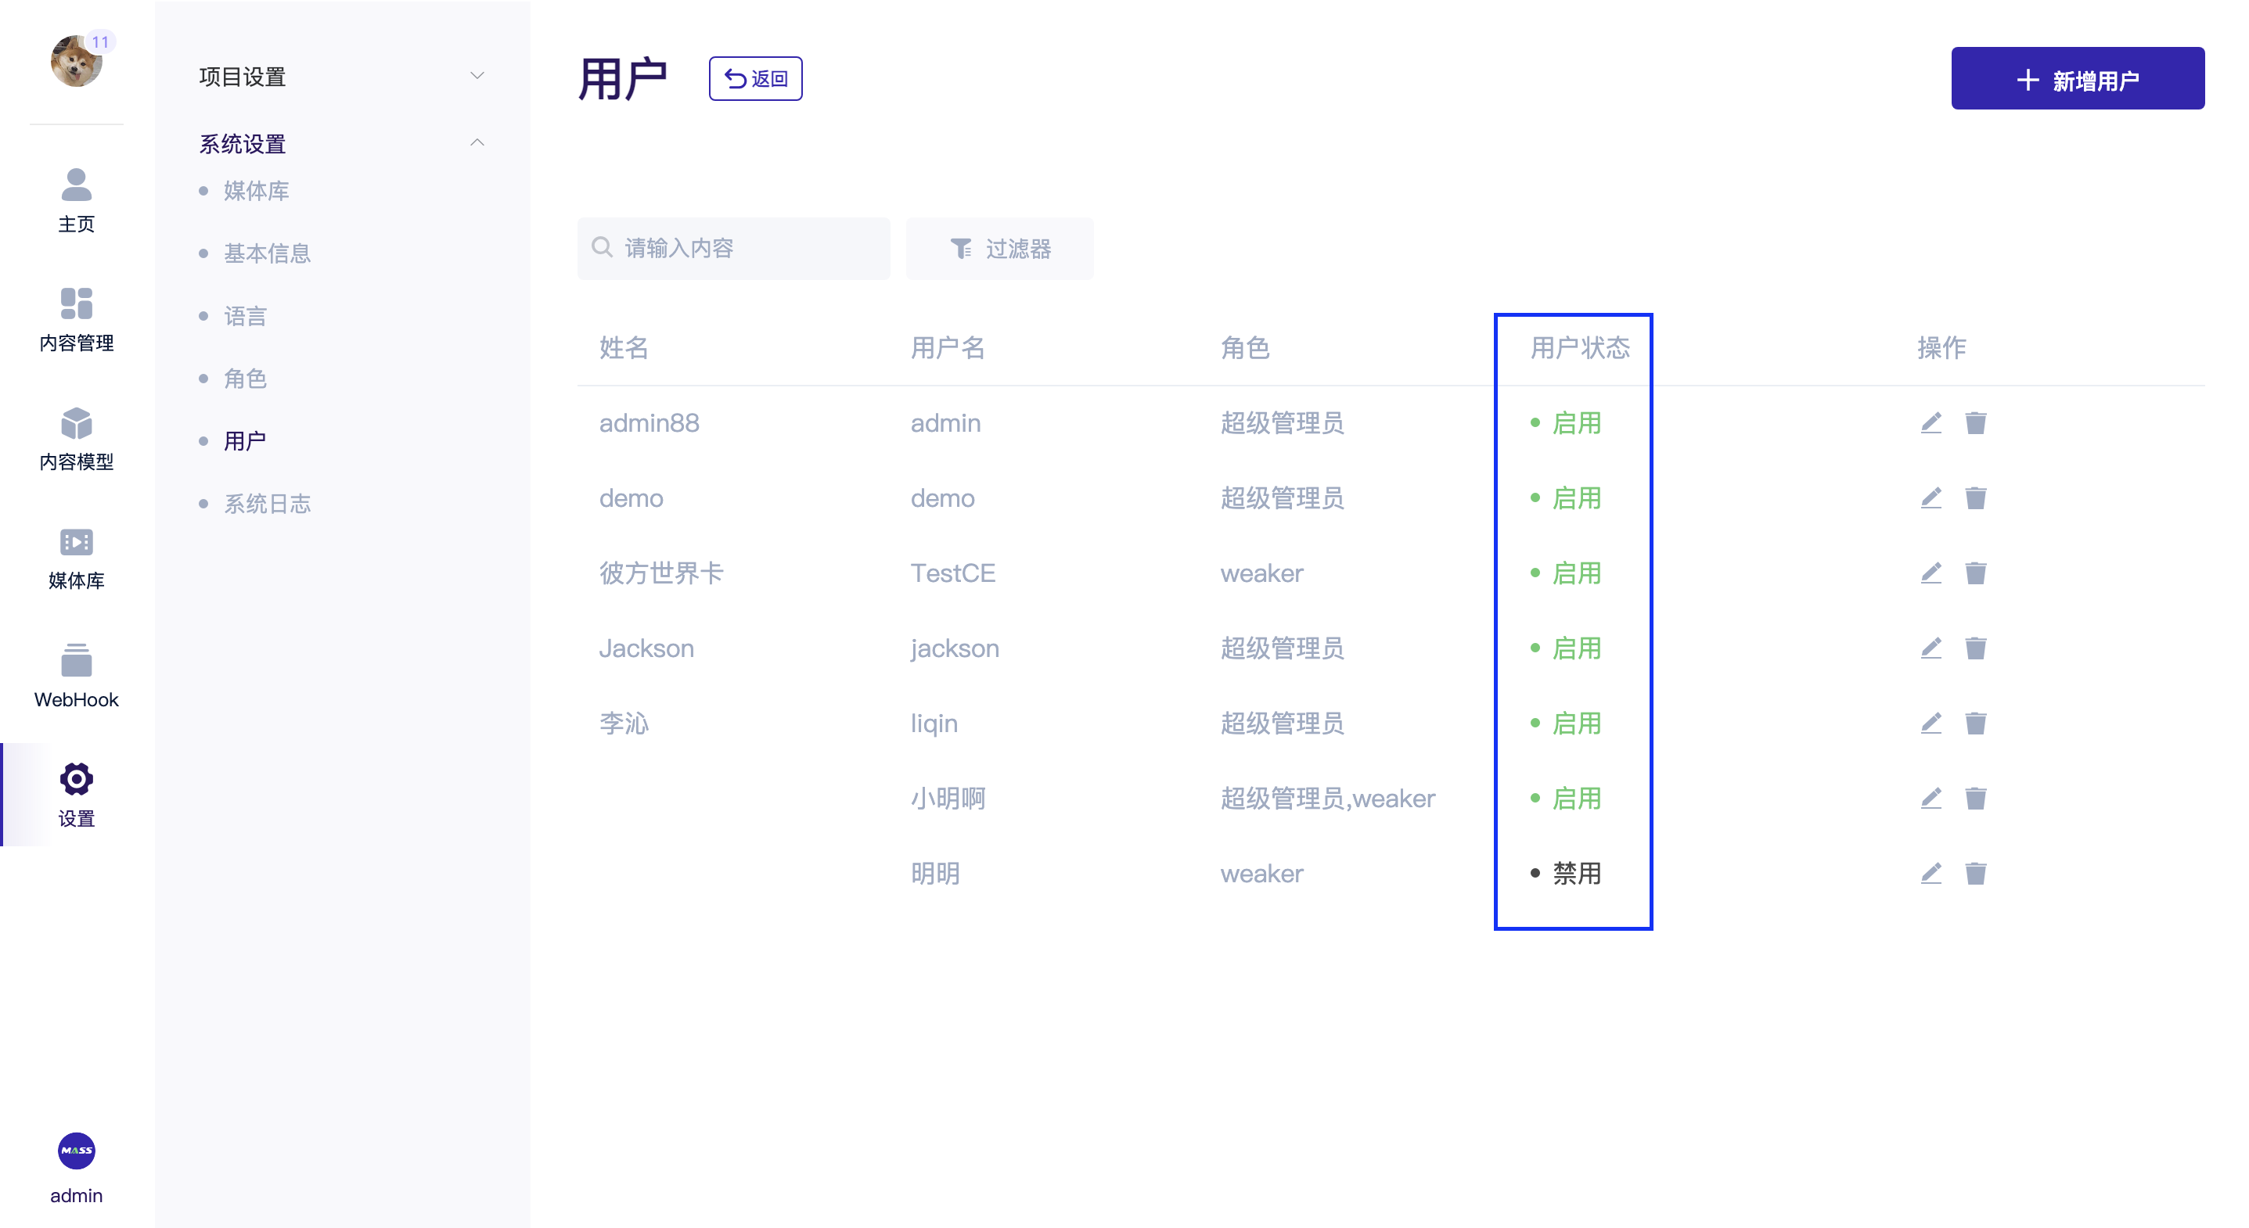The height and width of the screenshot is (1228, 2249).
Task: Delete the demo user with the trash icon
Action: 1976,497
